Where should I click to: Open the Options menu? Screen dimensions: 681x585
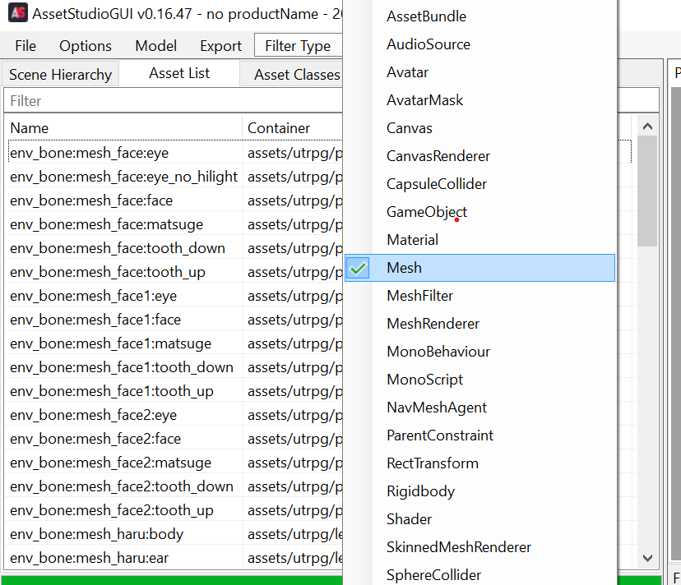pos(86,45)
